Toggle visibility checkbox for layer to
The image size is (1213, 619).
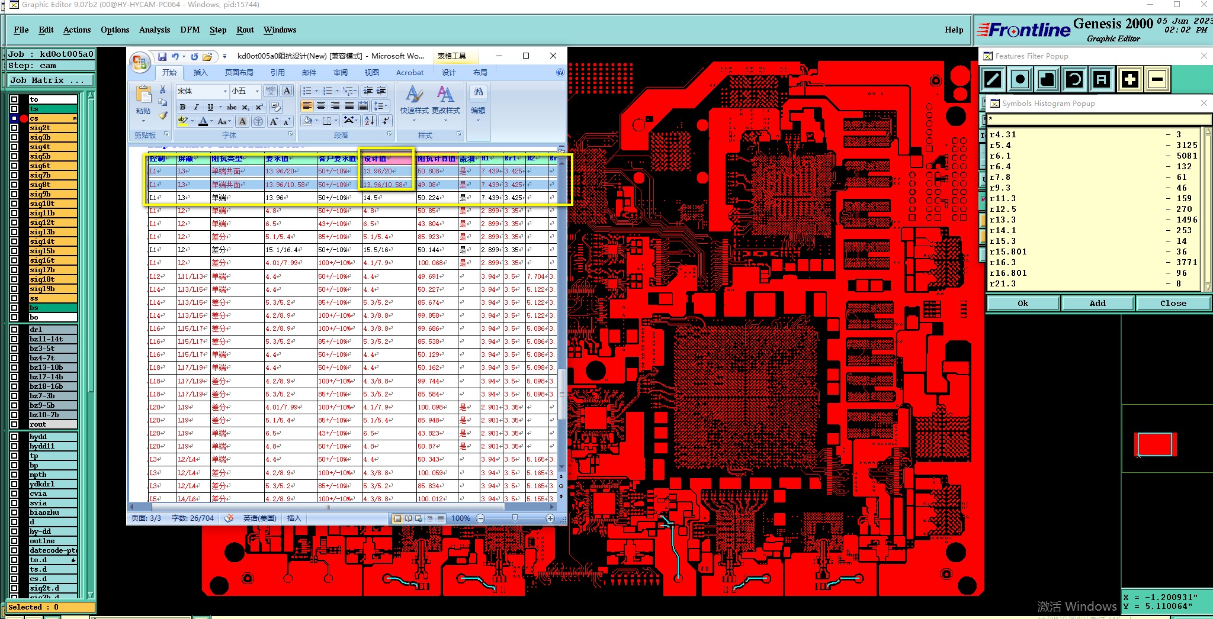[14, 99]
